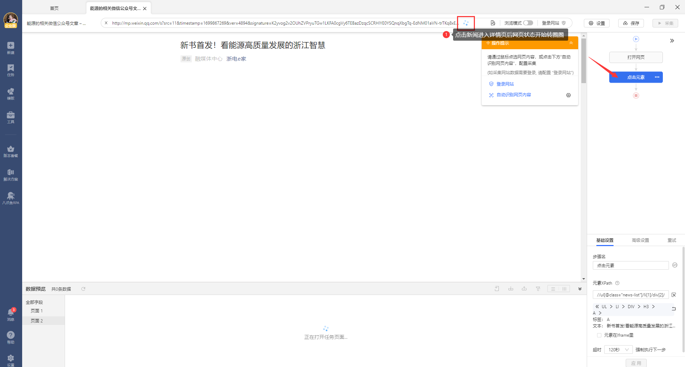Switch data preview to vertical column layout
This screenshot has height=367, width=685.
(565, 289)
